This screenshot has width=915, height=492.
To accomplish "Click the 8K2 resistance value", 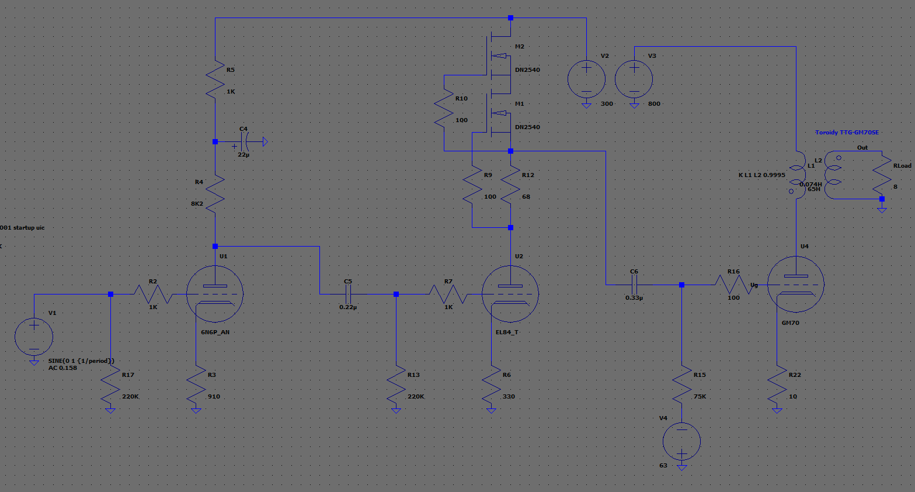I will tap(197, 204).
